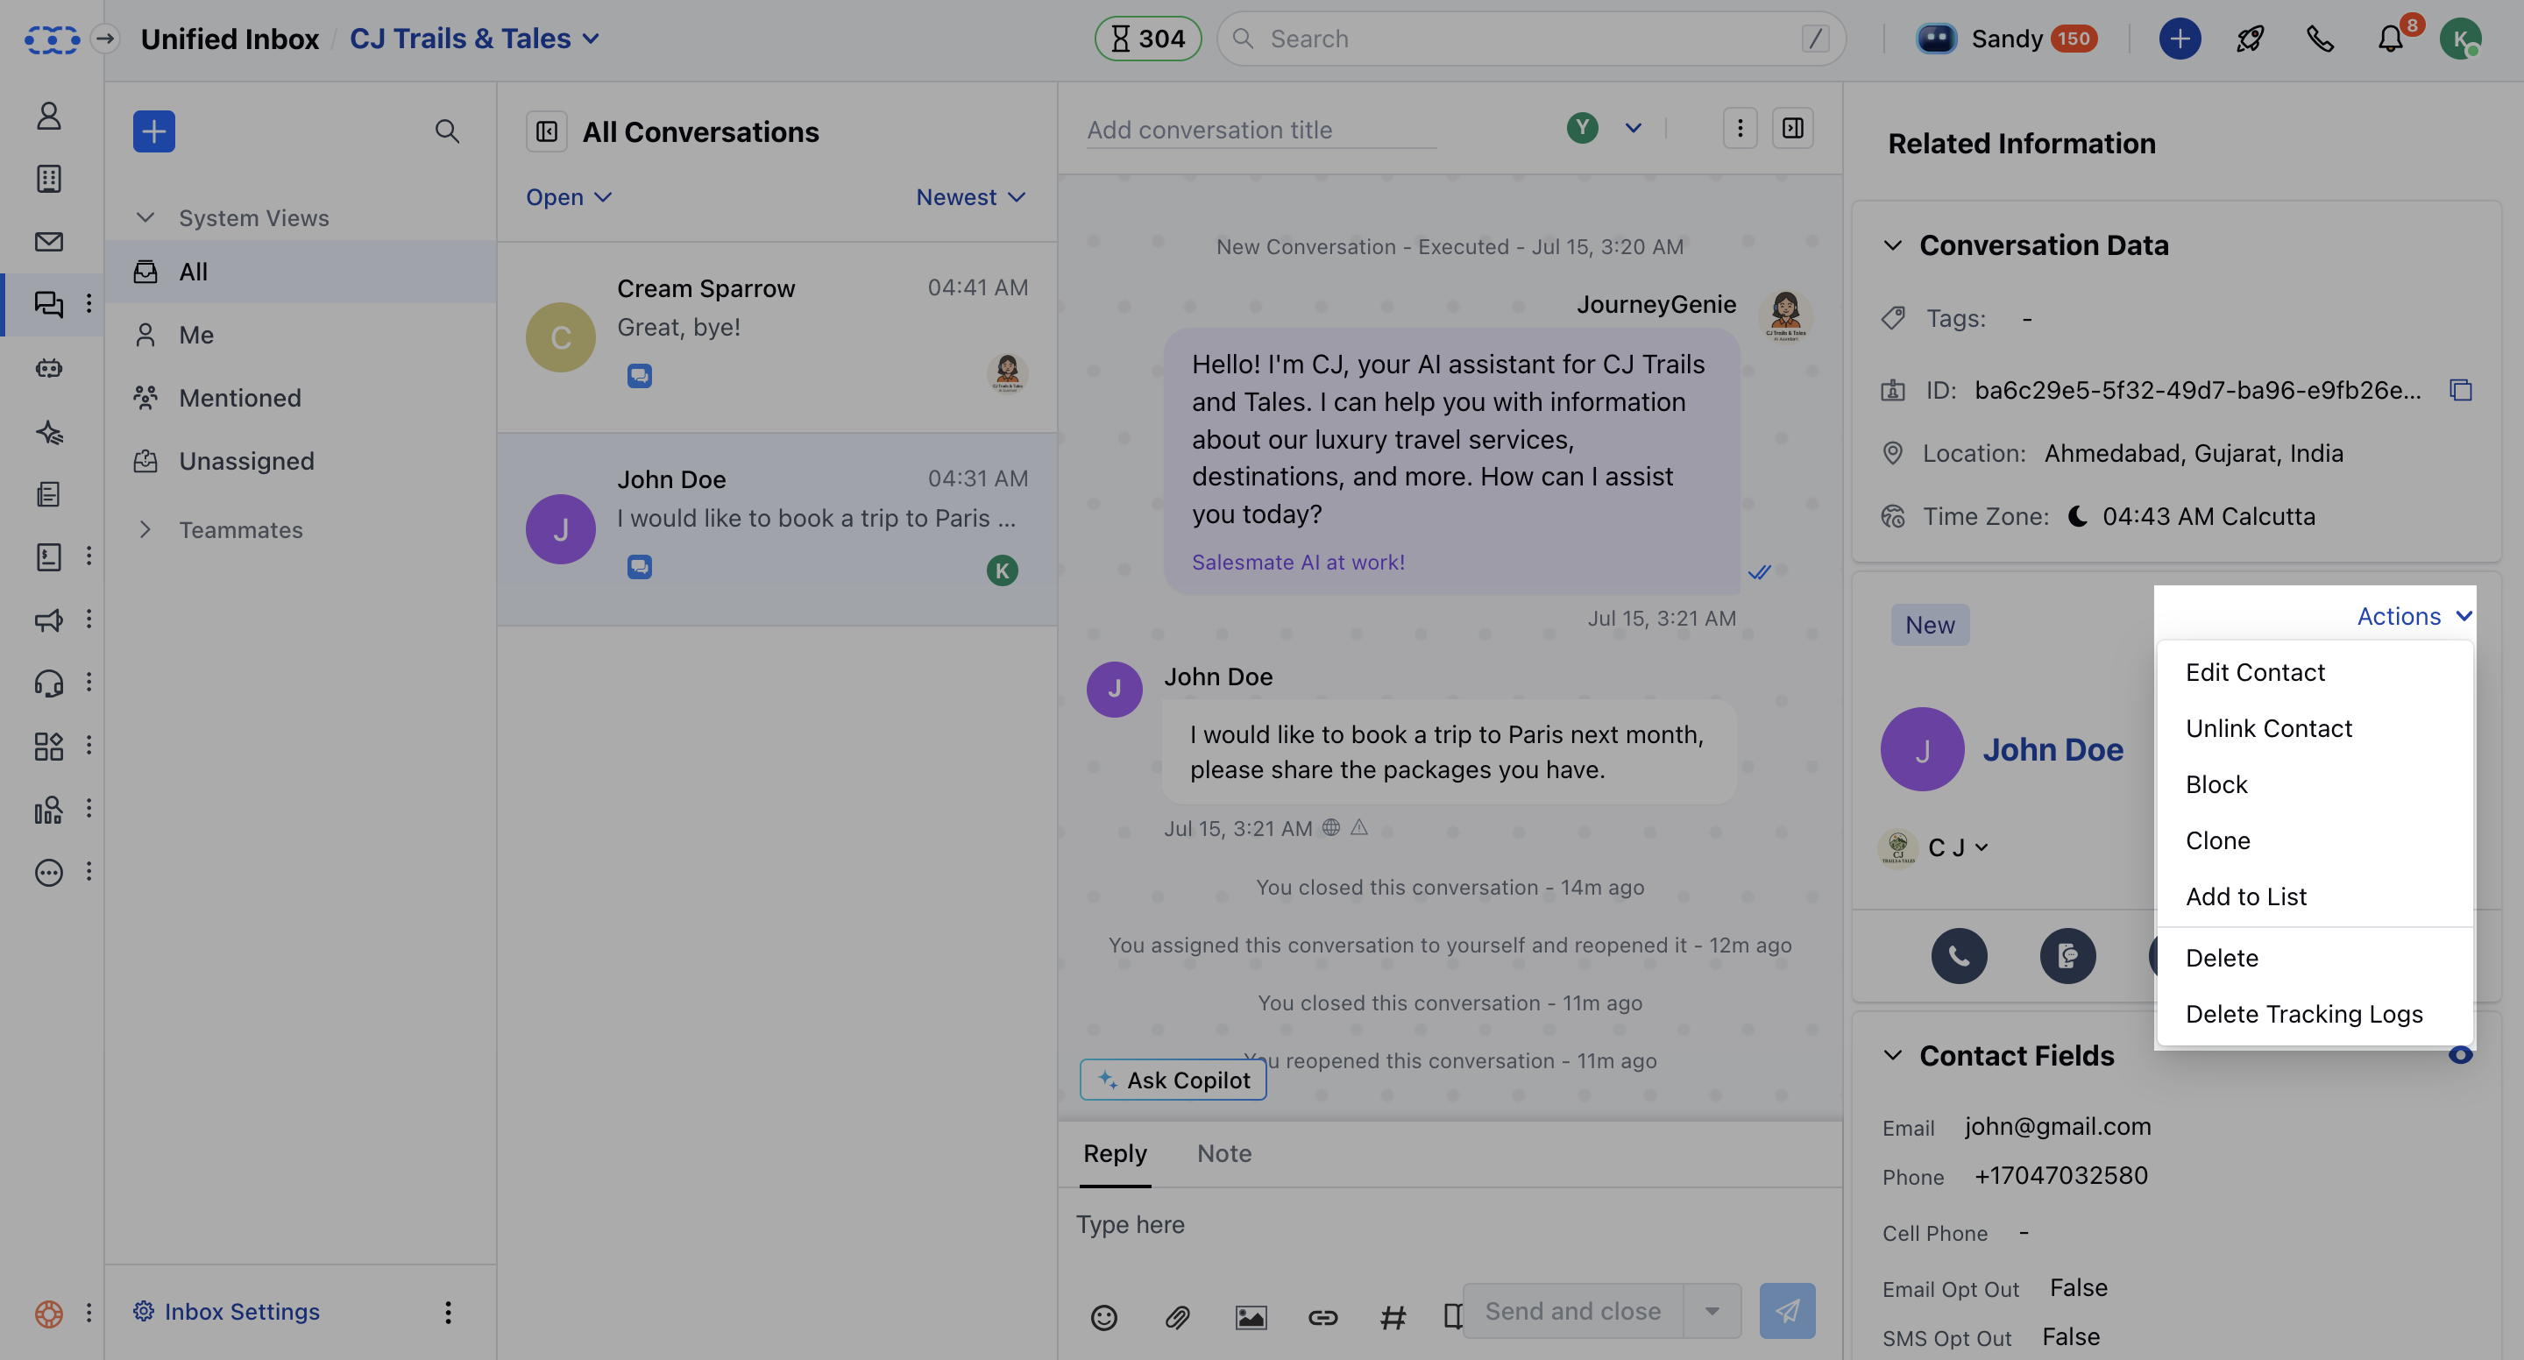The image size is (2524, 1360).
Task: Switch to the Reply tab
Action: tap(1115, 1153)
